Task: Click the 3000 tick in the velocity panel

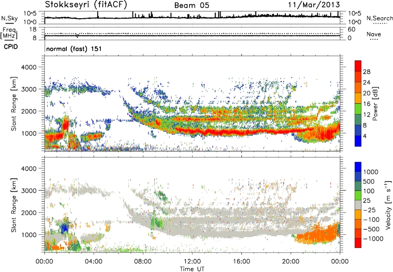Action: pos(28,190)
